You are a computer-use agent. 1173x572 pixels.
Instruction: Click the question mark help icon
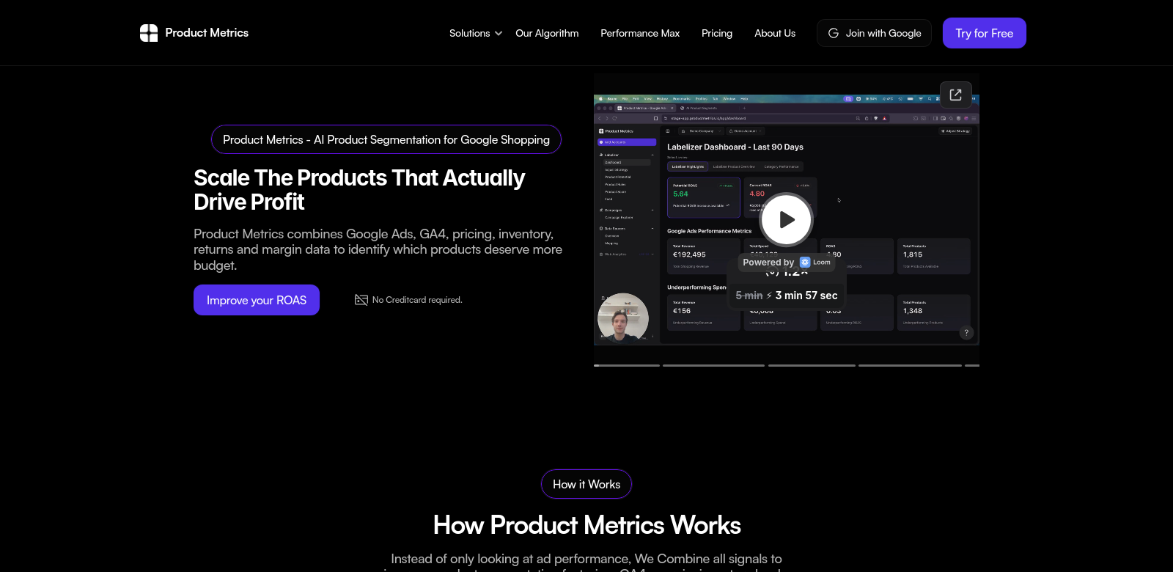[x=966, y=332]
